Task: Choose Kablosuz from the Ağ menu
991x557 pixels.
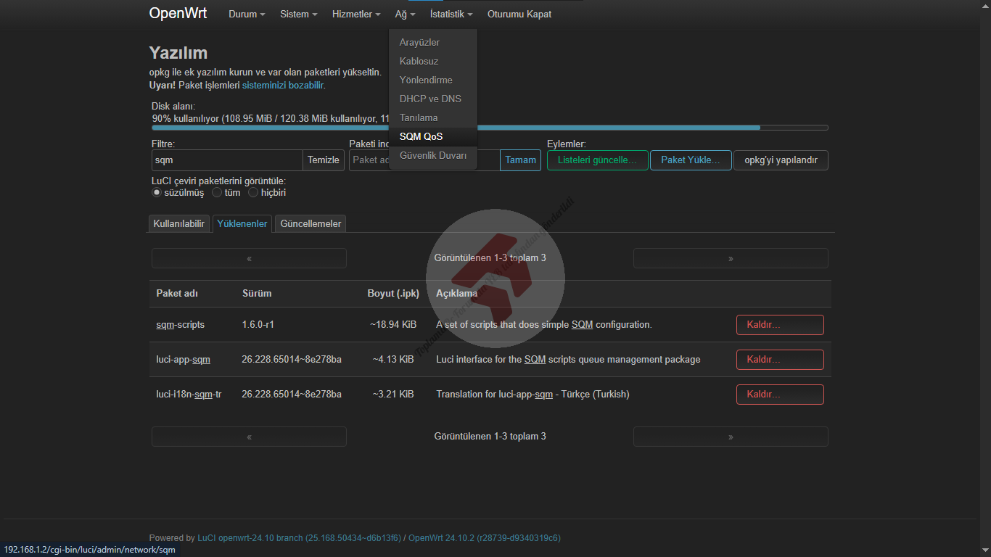Action: click(x=433, y=61)
